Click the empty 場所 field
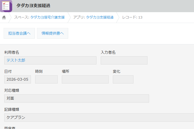The width and height of the screenshot is (194, 129). [85, 79]
